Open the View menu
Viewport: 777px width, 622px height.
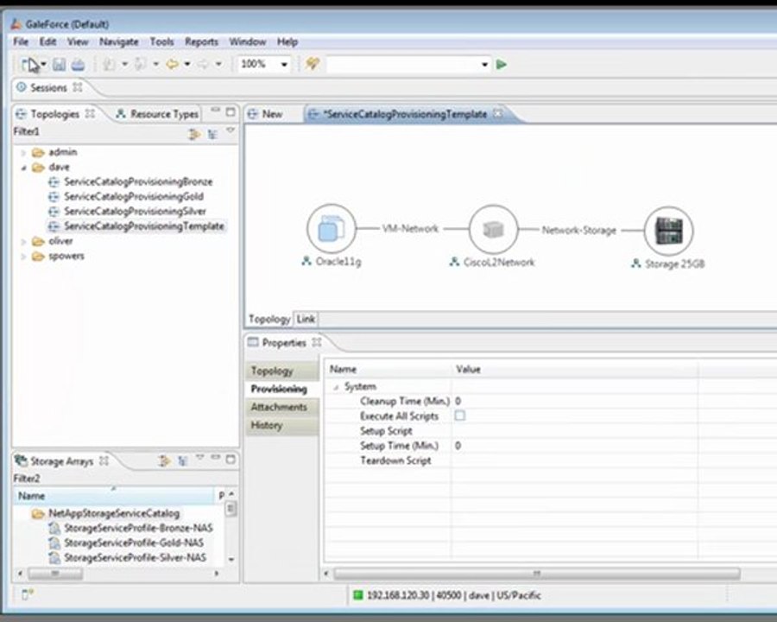pyautogui.click(x=78, y=41)
